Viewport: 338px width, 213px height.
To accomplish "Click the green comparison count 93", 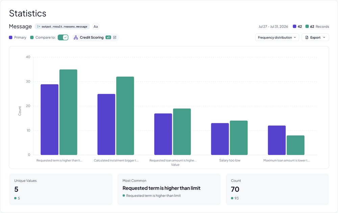I will [237, 198].
